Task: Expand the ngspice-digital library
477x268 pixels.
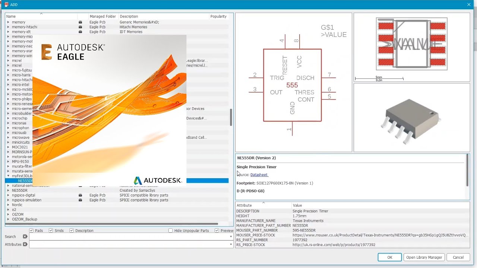Action: 8,195
